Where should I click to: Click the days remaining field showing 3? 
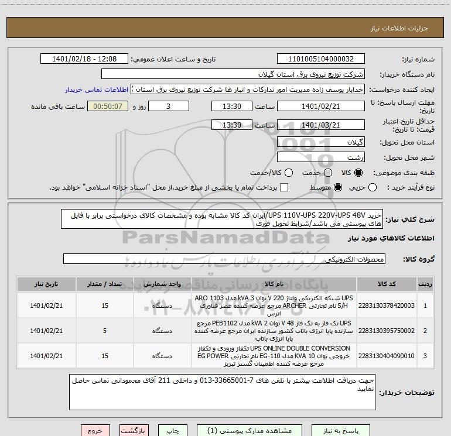[x=169, y=106]
